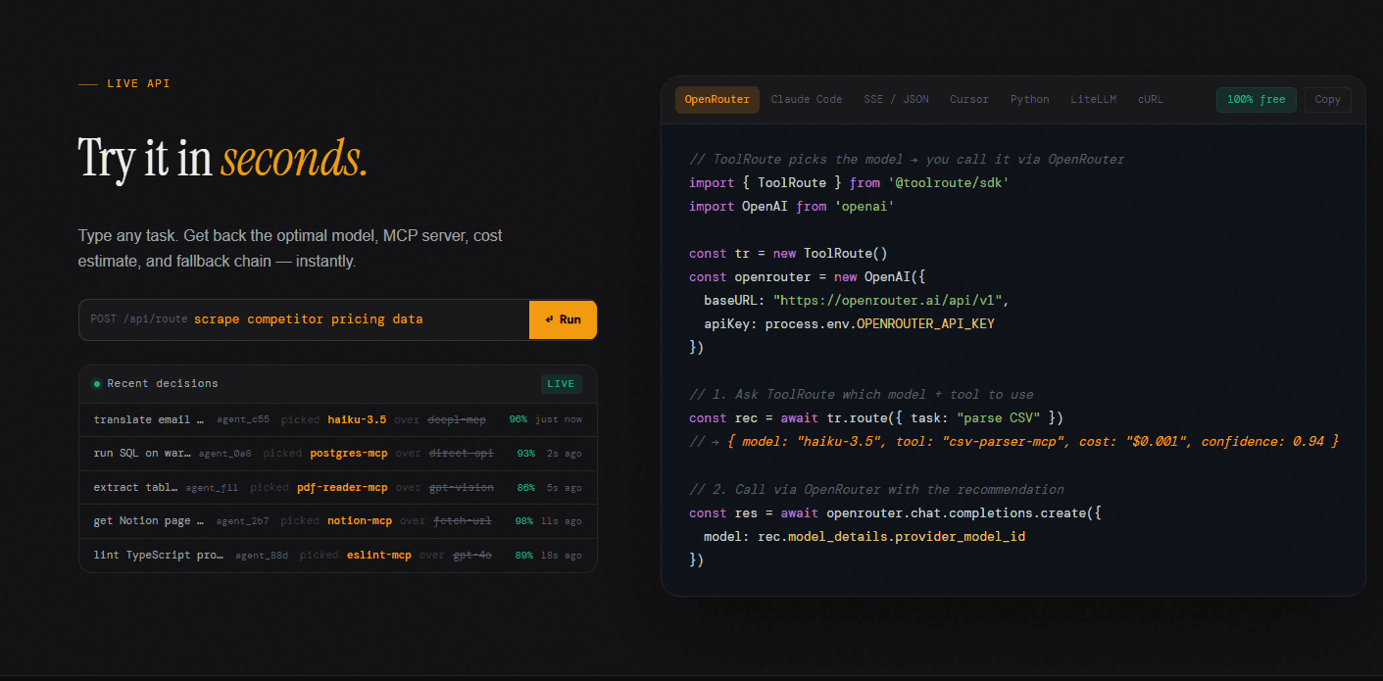Click the green dot beside Recent decisions
The image size is (1383, 681).
click(97, 384)
